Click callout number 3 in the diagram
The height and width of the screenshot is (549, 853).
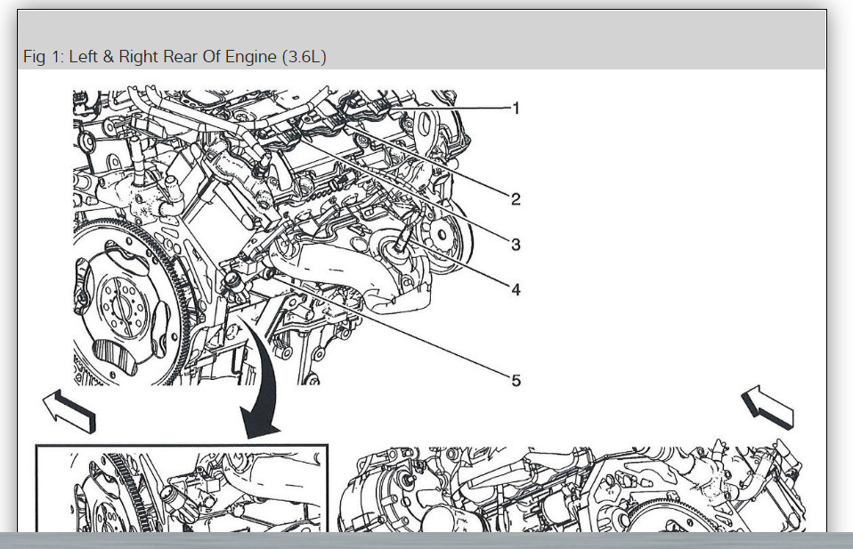tap(516, 245)
